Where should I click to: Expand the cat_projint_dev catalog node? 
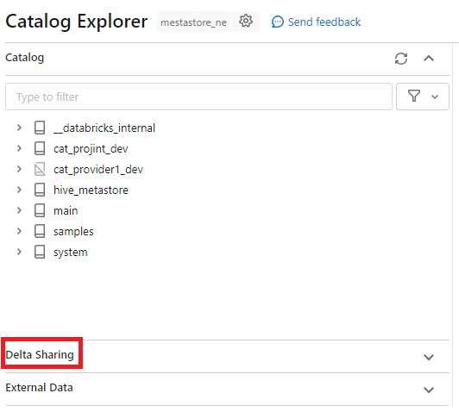point(19,148)
